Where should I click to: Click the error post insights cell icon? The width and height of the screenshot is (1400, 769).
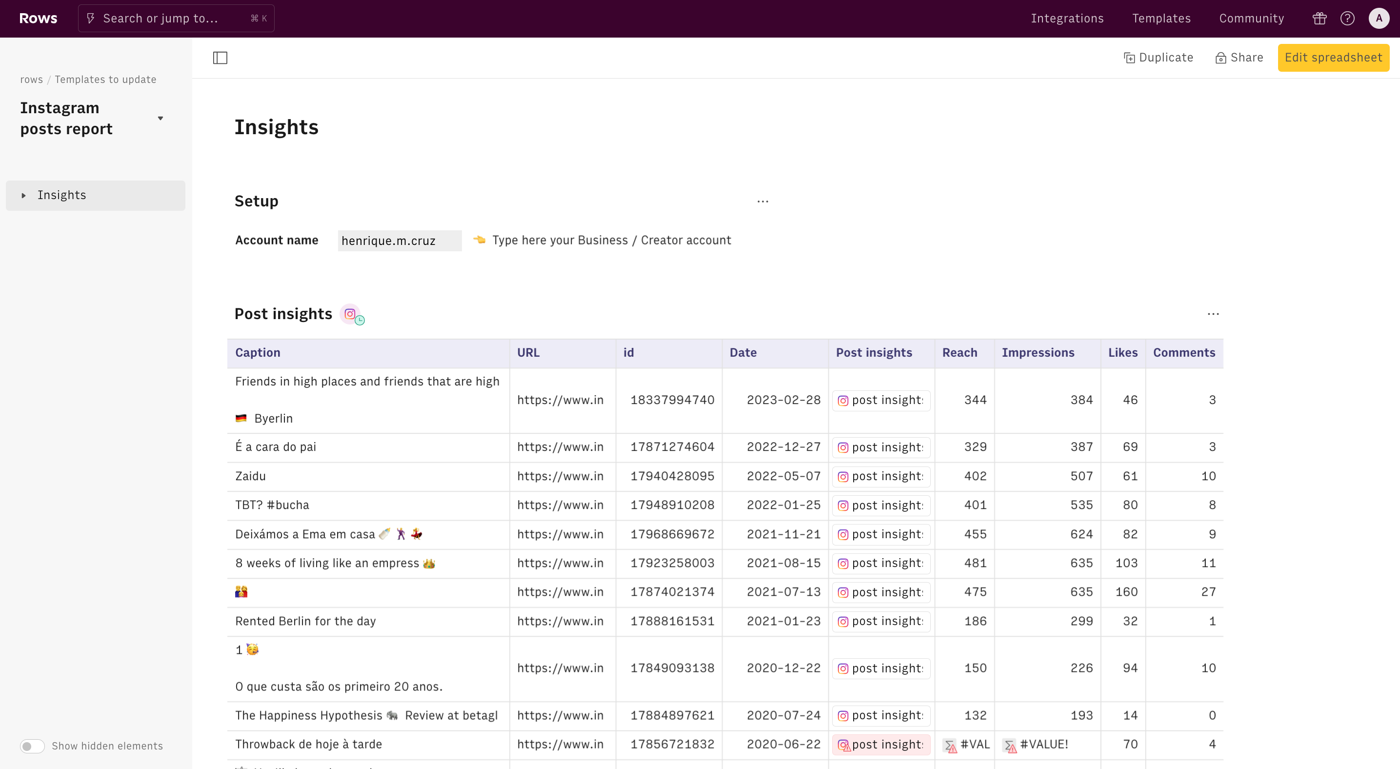[843, 745]
